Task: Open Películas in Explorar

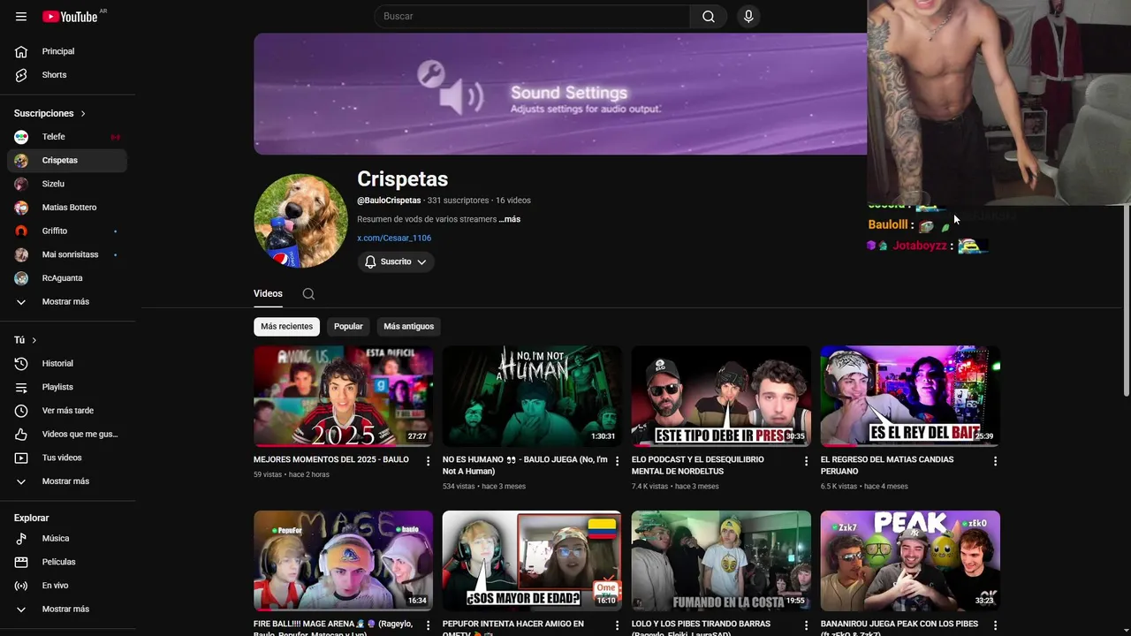Action: pyautogui.click(x=67, y=562)
